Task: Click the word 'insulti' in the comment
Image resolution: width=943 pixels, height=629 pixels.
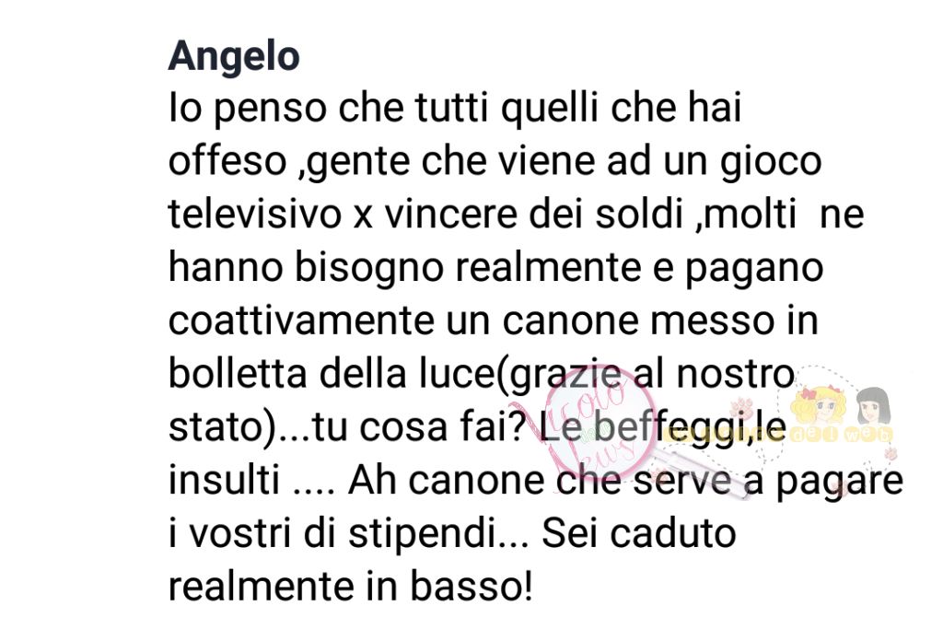Action: pyautogui.click(x=224, y=480)
